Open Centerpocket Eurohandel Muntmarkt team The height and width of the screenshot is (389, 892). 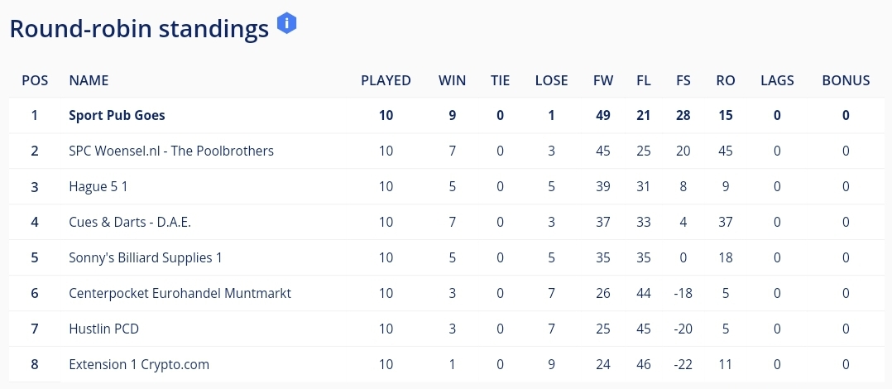coord(180,294)
